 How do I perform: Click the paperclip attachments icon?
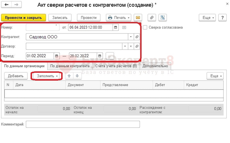[x=152, y=17]
